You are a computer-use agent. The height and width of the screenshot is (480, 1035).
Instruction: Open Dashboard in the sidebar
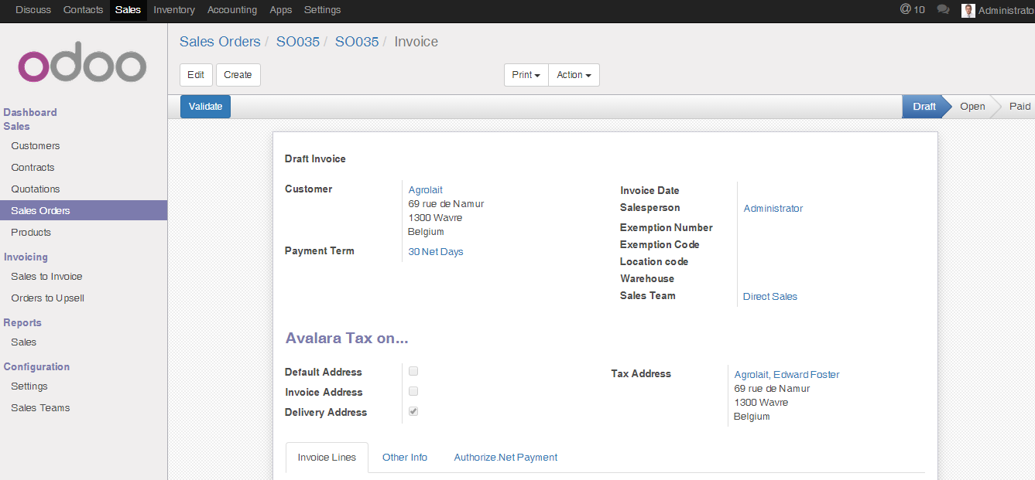point(30,112)
